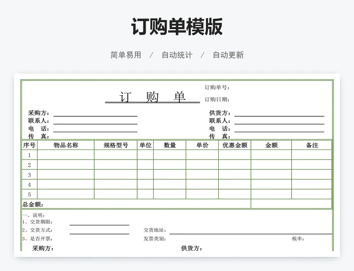Click the 3、是否开票 label
Viewport: 354px width, 271px height.
tap(37, 239)
